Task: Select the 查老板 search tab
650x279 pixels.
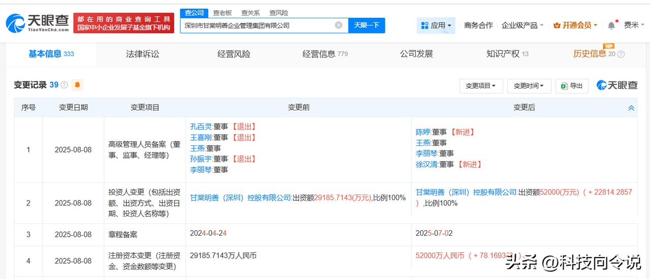Action: tap(222, 13)
